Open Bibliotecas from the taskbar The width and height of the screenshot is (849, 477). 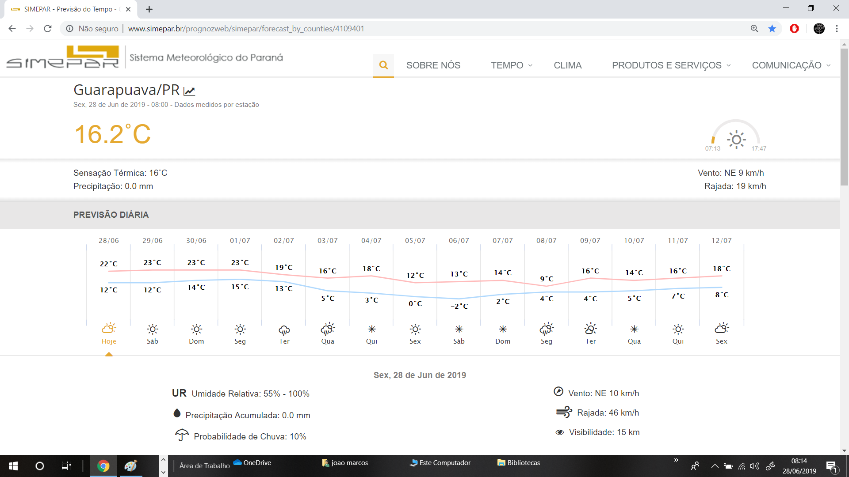click(519, 462)
